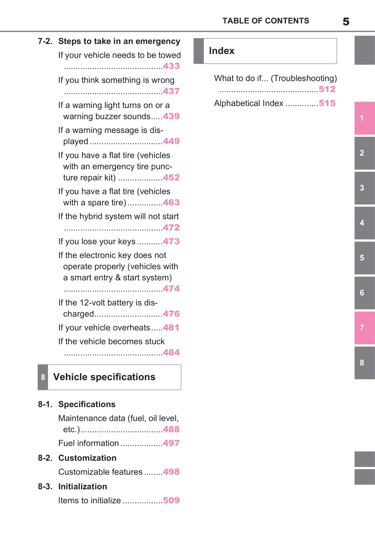
Task: Open What to do if Troubleshooting entry
Action: coord(275,78)
